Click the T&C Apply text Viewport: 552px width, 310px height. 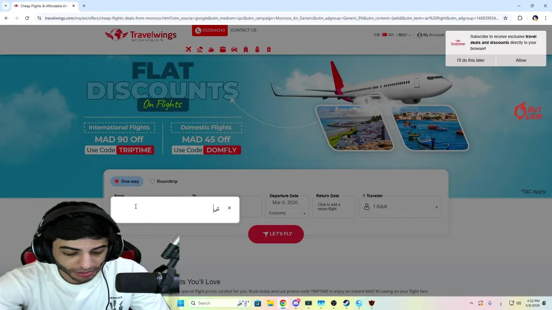(533, 192)
